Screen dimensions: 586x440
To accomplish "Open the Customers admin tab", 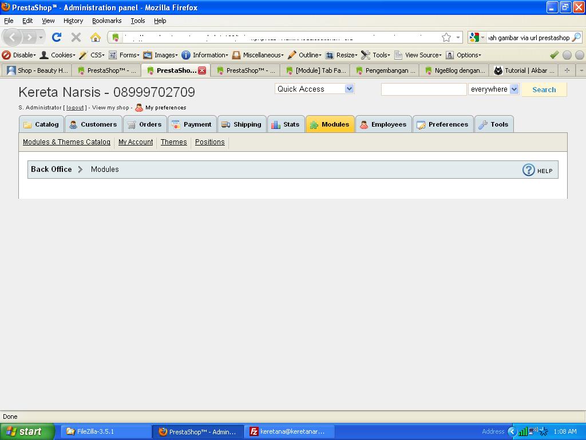I will [x=93, y=124].
